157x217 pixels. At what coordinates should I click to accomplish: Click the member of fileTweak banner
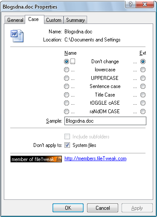(x=36, y=159)
